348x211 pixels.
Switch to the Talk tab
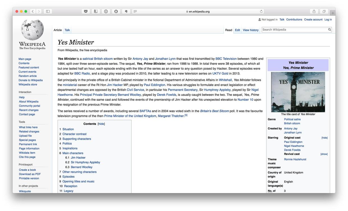click(67, 30)
